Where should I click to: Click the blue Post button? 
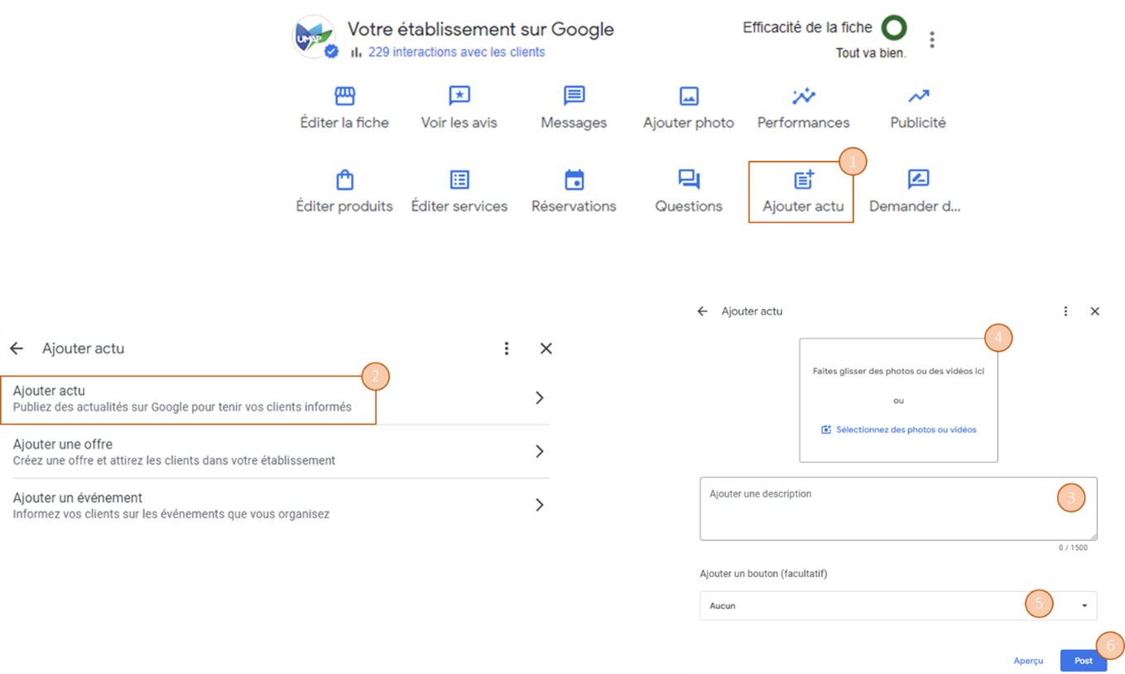pyautogui.click(x=1084, y=661)
